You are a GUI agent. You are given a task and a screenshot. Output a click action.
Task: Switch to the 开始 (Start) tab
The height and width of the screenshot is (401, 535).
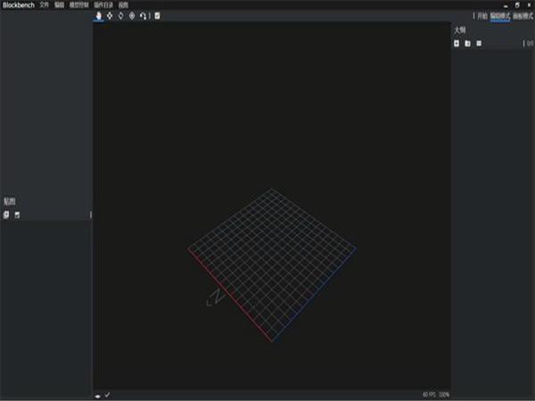point(482,16)
